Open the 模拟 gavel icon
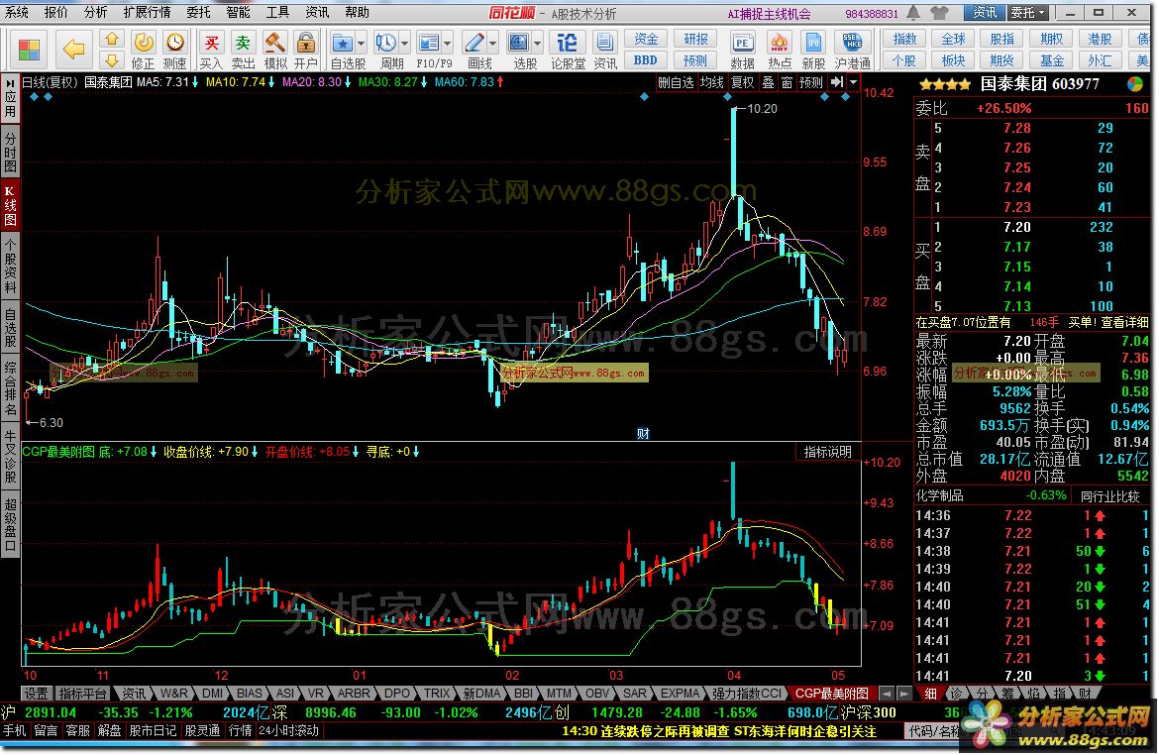This screenshot has height=755, width=1159. (x=275, y=43)
